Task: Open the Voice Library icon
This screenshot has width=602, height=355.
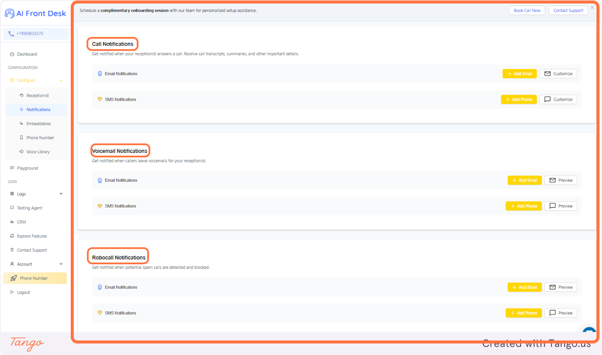Action: coord(22,151)
